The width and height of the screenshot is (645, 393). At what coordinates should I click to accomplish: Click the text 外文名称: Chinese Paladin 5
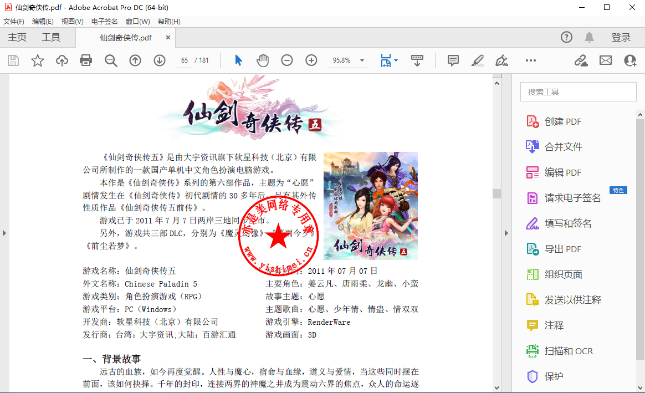[x=140, y=284]
